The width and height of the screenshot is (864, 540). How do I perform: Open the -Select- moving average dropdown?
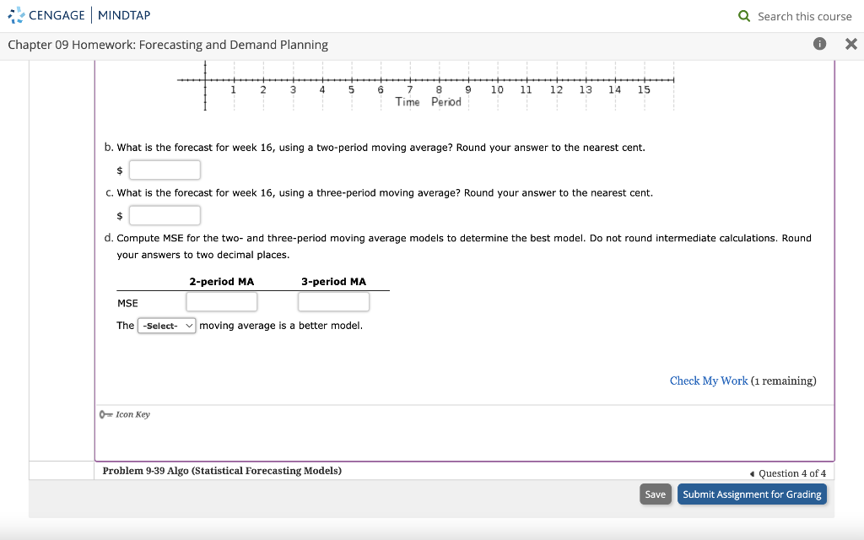[166, 325]
